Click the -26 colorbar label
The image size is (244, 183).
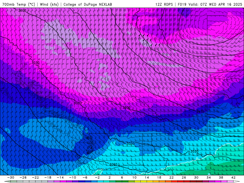(x=23, y=178)
